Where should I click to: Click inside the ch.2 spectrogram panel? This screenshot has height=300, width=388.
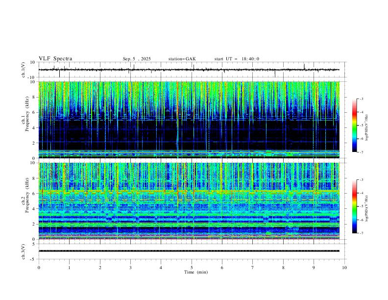pyautogui.click(x=189, y=201)
